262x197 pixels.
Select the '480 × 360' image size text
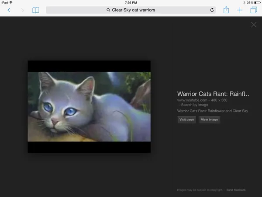219,100
